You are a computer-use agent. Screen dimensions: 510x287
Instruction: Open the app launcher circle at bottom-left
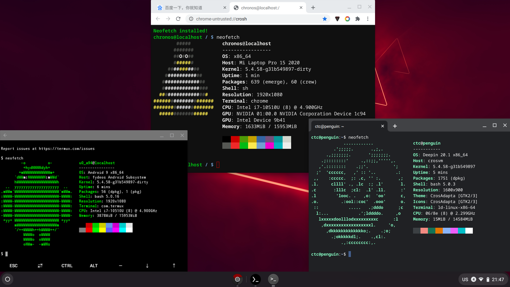(7, 279)
